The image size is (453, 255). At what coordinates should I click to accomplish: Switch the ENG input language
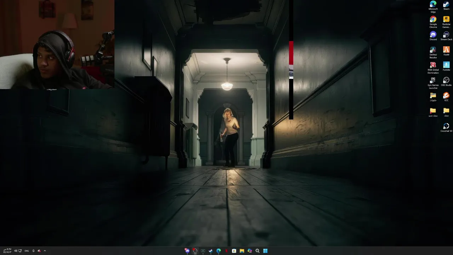point(27,251)
